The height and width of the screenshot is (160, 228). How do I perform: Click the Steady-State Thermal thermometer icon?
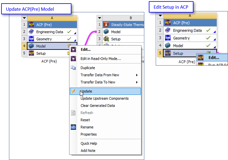pos(106,24)
